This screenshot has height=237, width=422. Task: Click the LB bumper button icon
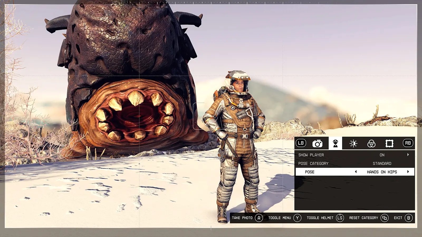coord(301,143)
